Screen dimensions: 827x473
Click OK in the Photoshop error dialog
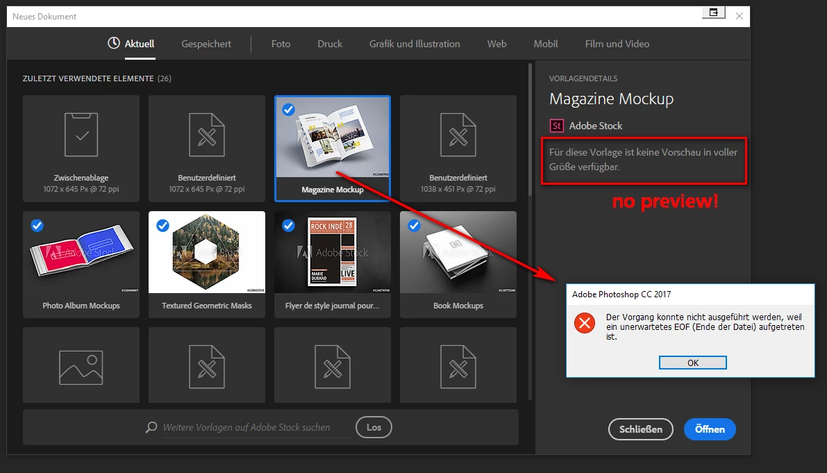(692, 363)
